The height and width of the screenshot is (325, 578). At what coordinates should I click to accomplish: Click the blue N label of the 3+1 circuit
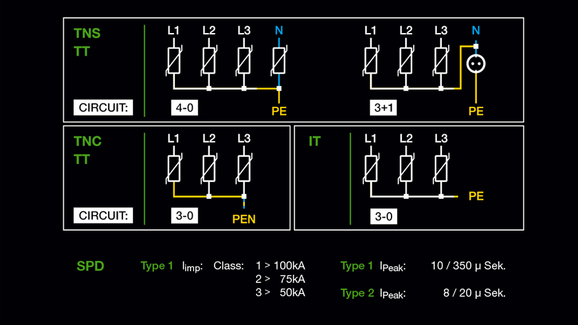(476, 30)
